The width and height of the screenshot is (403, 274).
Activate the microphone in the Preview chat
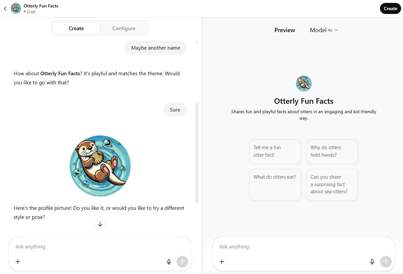coord(372,262)
